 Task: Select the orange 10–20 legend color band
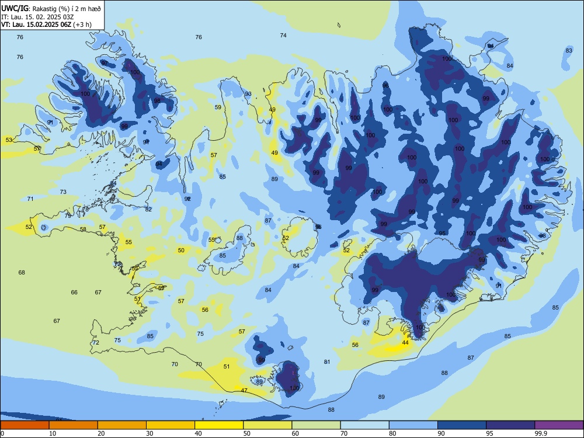click(x=74, y=425)
